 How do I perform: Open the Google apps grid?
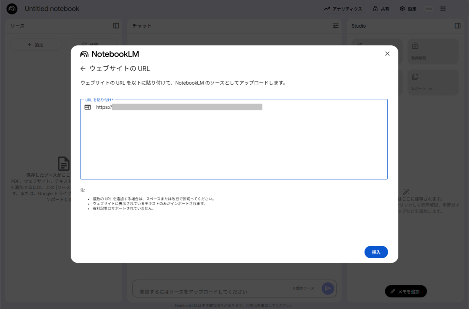(x=443, y=9)
